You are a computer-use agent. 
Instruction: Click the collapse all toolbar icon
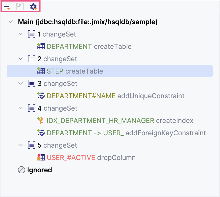click(7, 7)
